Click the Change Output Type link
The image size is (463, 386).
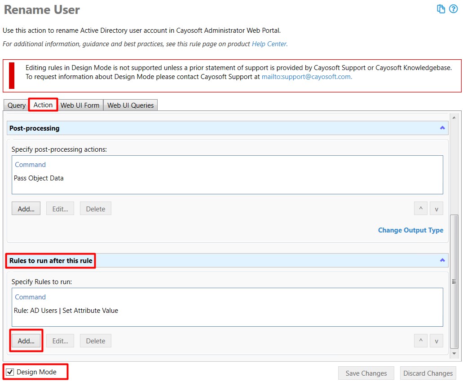tap(411, 230)
